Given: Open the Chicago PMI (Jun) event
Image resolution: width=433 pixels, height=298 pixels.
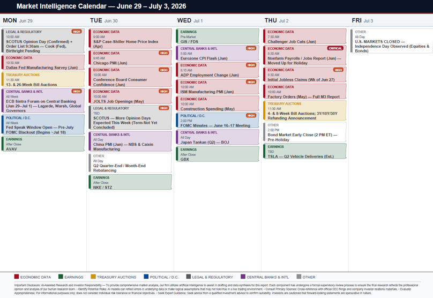Looking at the screenshot, I should point(130,58).
